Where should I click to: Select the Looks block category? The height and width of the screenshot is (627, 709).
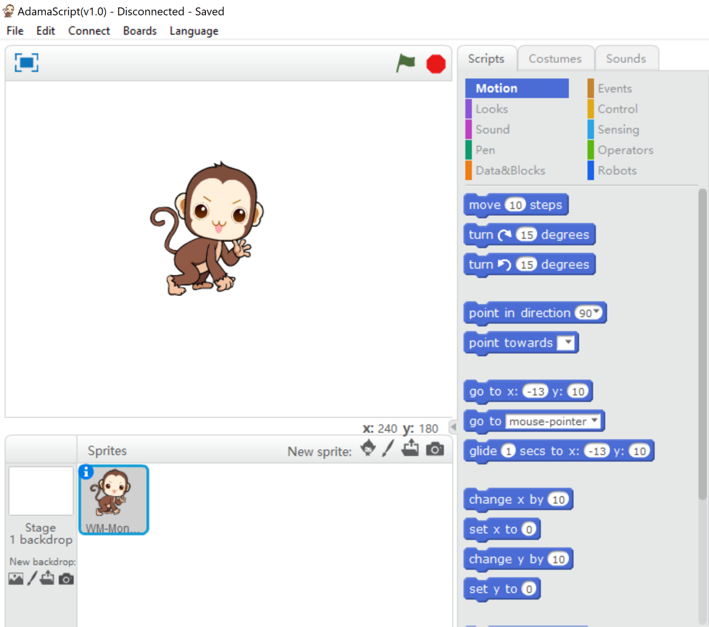coord(492,109)
